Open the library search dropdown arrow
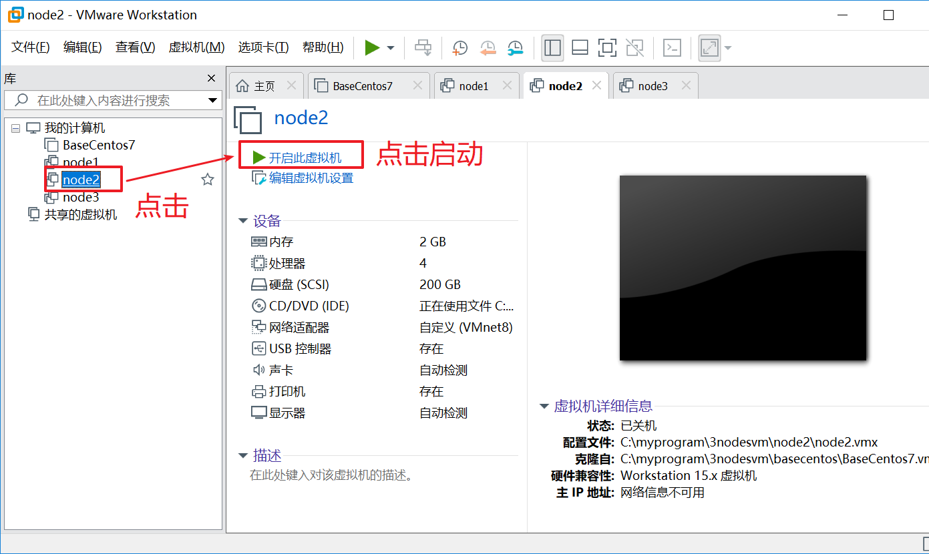The width and height of the screenshot is (929, 554). coord(213,101)
